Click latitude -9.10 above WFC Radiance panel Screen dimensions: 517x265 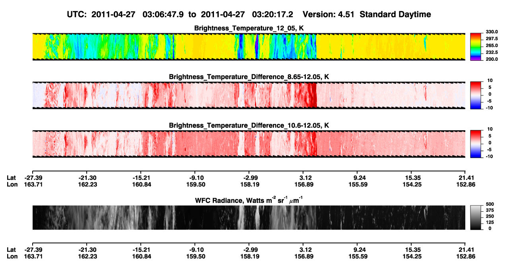(196, 178)
